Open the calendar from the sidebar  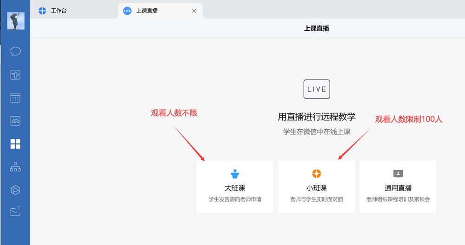tap(15, 98)
